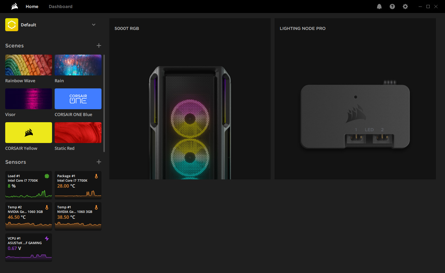
Task: Apply the CORSAIR ONE Blue scene
Action: click(x=78, y=99)
